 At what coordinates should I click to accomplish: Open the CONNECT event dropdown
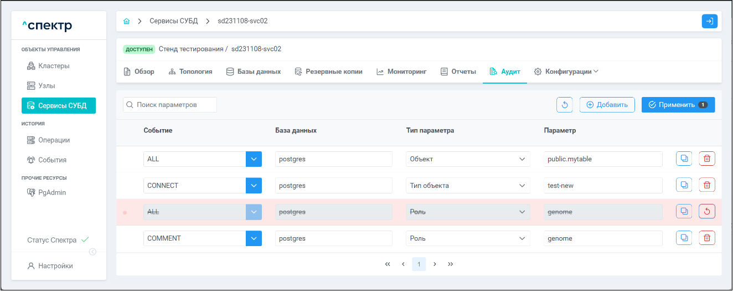[254, 186]
